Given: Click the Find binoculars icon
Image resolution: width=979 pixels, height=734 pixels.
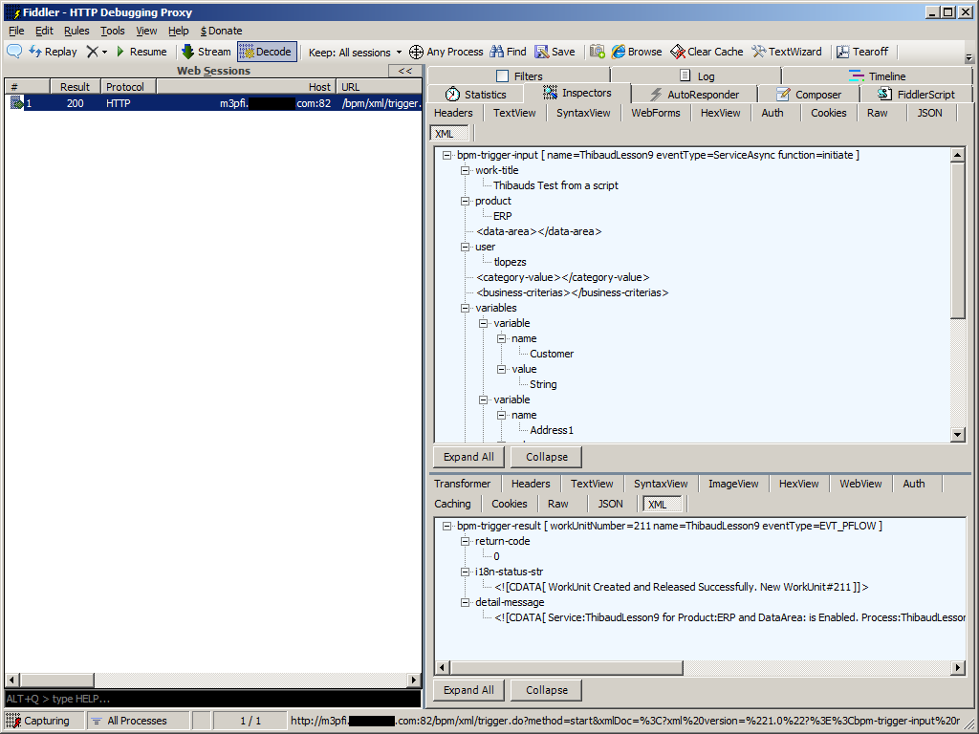Looking at the screenshot, I should point(497,52).
